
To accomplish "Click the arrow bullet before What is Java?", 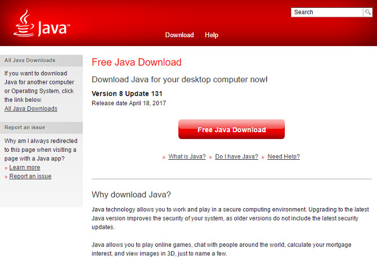I will pos(164,157).
